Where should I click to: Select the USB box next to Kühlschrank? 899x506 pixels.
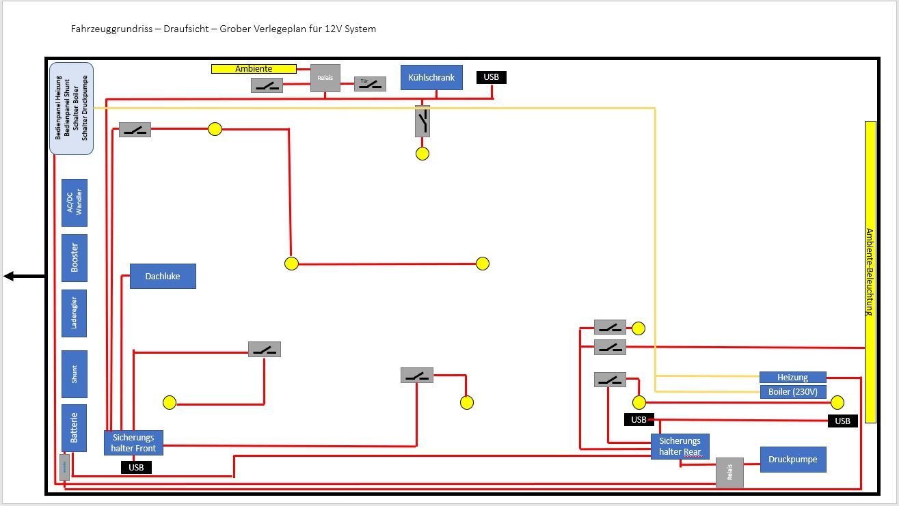(x=492, y=77)
